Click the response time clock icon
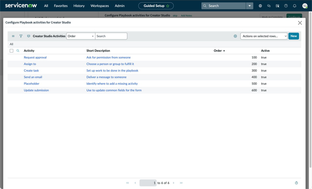The image size is (312, 189). tap(296, 183)
